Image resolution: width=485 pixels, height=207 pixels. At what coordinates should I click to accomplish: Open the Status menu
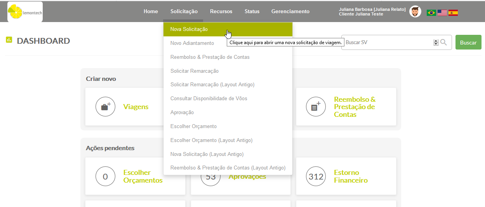click(x=252, y=11)
